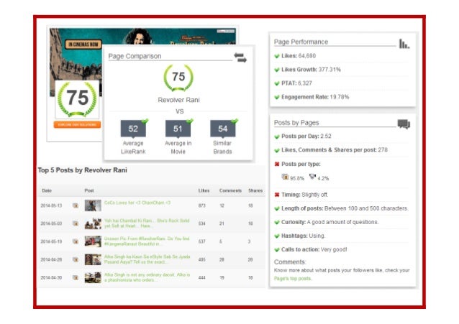Screen dimensions: 459x324
Task: Click the Page Comparison swap arrows icon
Action: [x=240, y=57]
